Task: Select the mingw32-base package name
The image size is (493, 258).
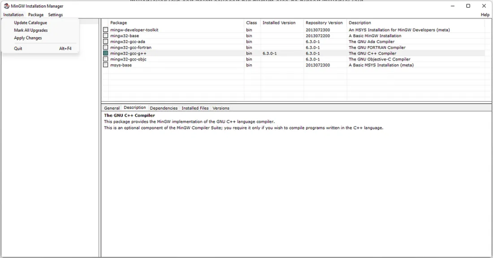Action: tap(125, 36)
